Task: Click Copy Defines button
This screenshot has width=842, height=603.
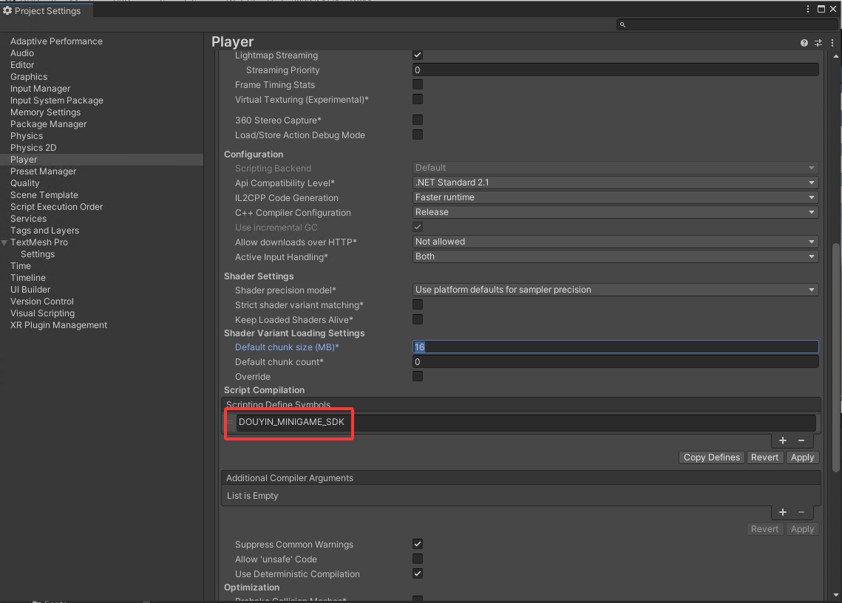Action: click(x=711, y=457)
